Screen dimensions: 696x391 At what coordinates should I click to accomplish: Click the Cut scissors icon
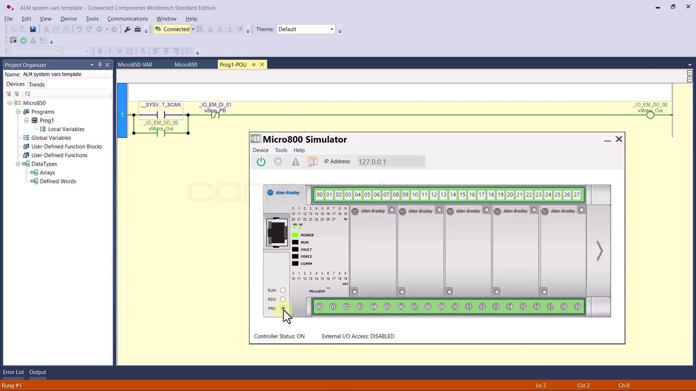[46, 29]
